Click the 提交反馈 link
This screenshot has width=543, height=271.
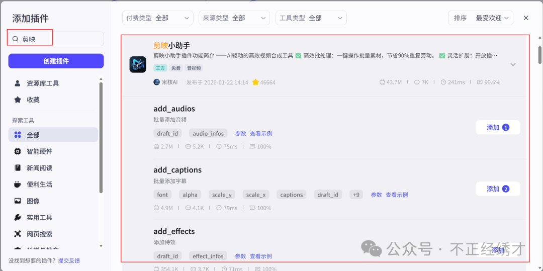69,260
